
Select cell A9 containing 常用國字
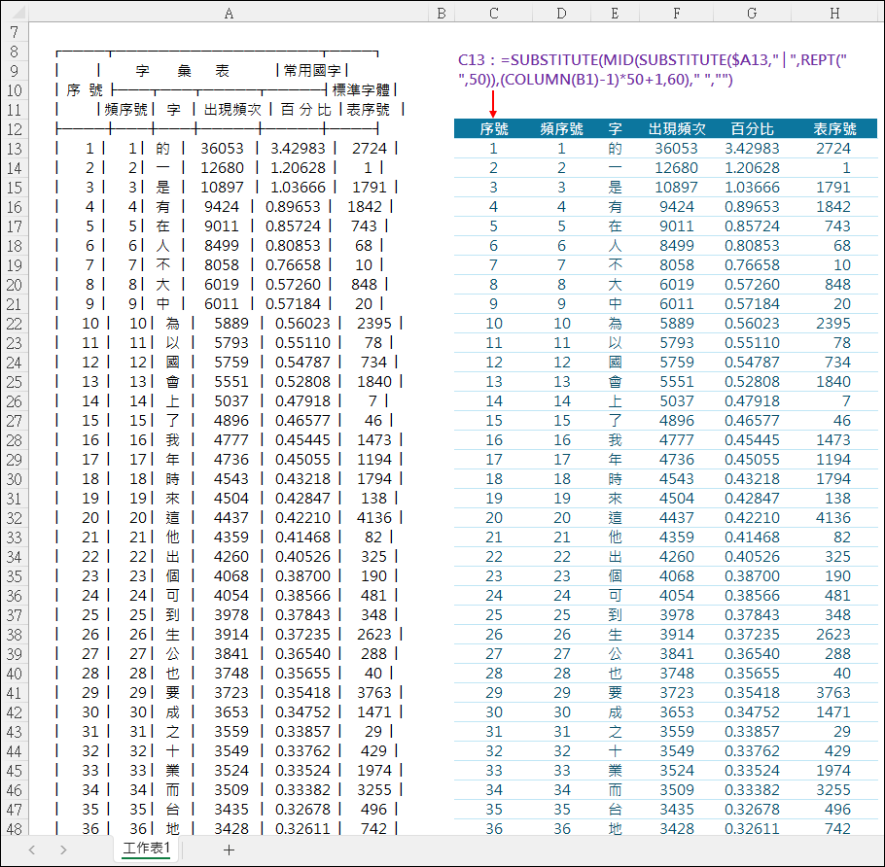coord(229,71)
